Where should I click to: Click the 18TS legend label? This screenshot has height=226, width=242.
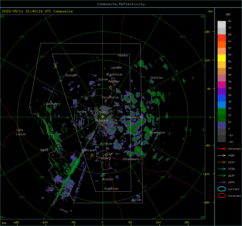[x=231, y=182]
